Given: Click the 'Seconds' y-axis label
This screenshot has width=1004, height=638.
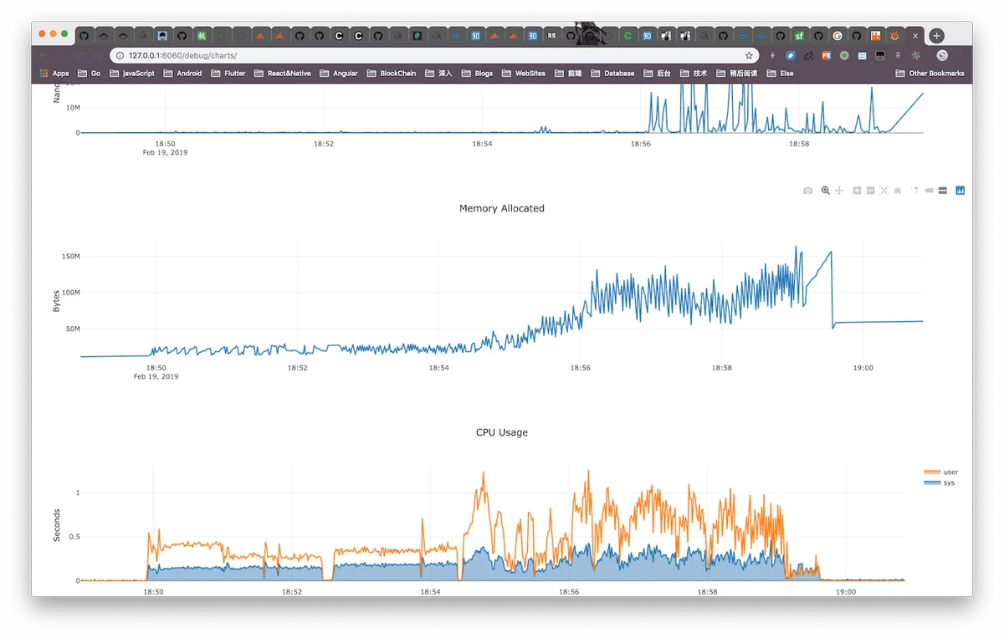Looking at the screenshot, I should click(57, 525).
